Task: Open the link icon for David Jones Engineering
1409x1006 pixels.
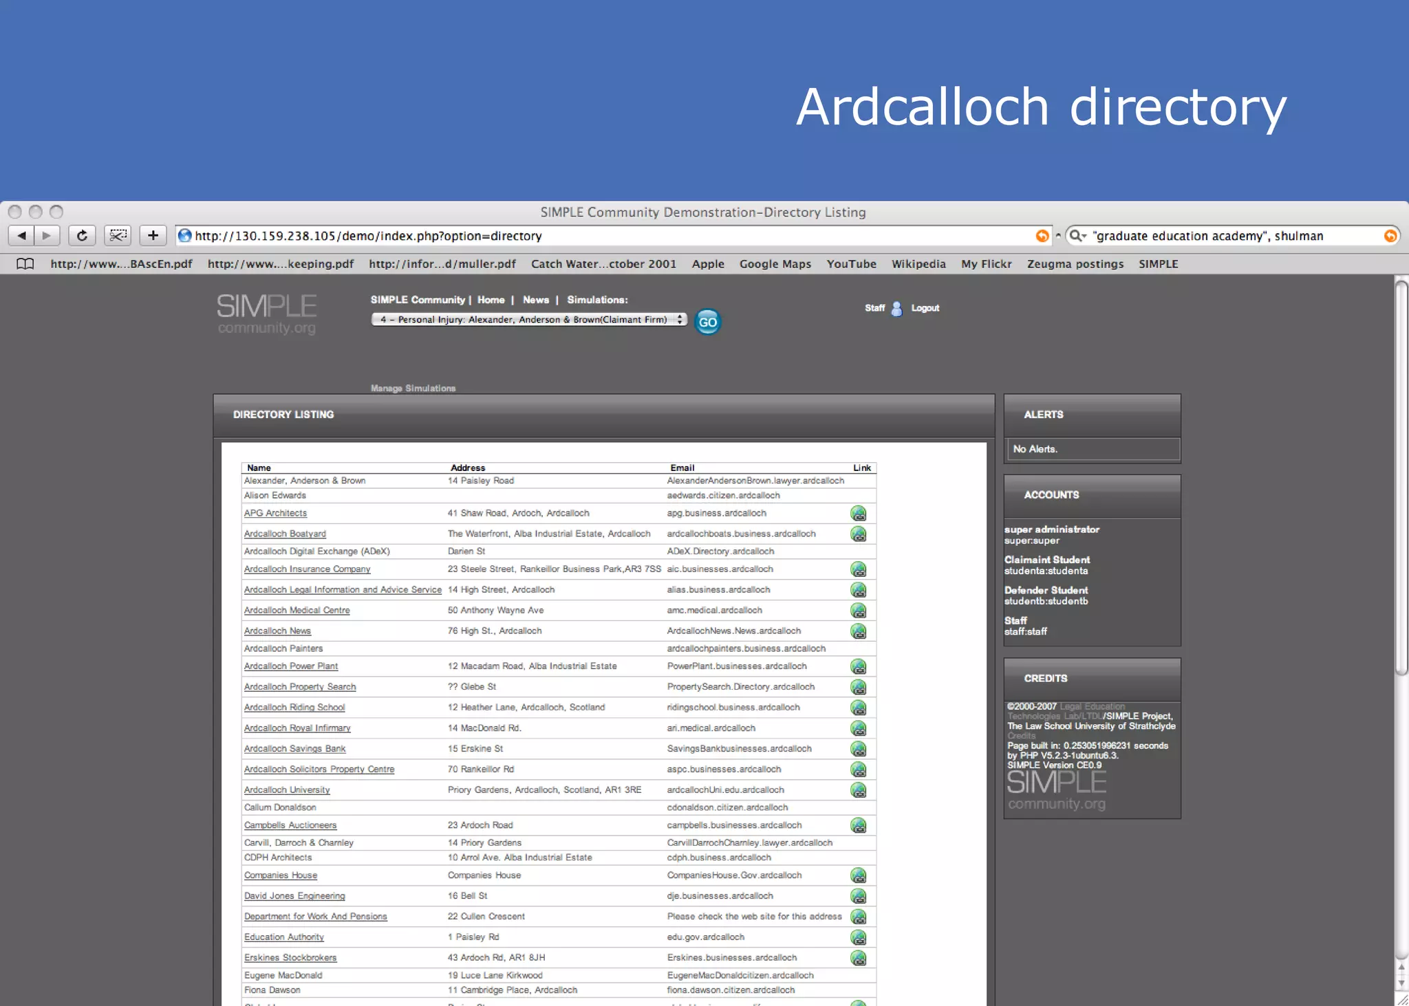Action: pyautogui.click(x=858, y=896)
